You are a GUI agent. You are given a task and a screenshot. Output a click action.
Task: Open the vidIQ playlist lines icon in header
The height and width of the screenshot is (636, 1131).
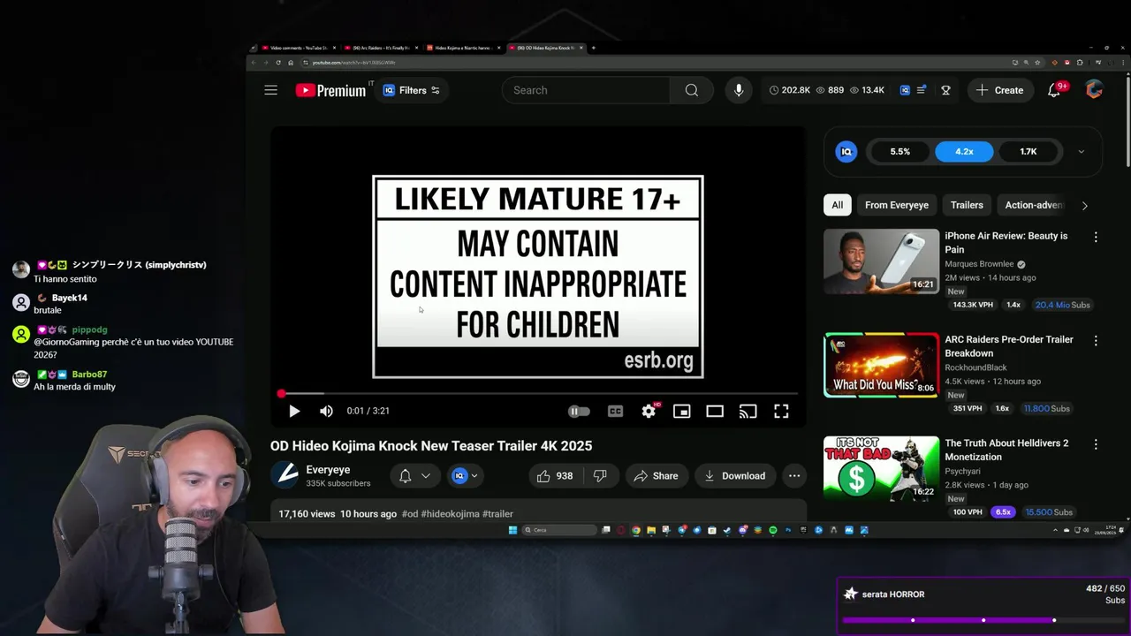pyautogui.click(x=922, y=90)
